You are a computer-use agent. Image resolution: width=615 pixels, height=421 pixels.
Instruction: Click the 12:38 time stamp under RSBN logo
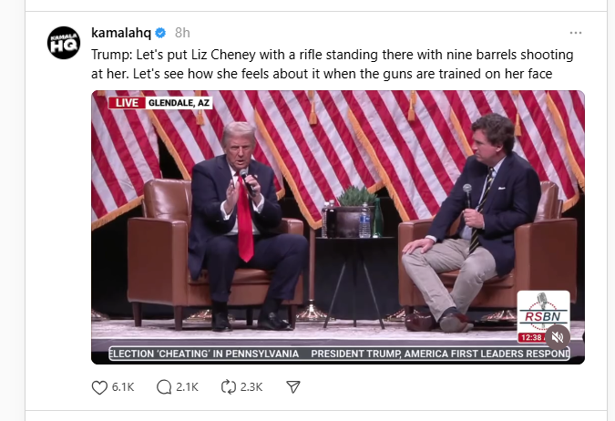point(531,337)
